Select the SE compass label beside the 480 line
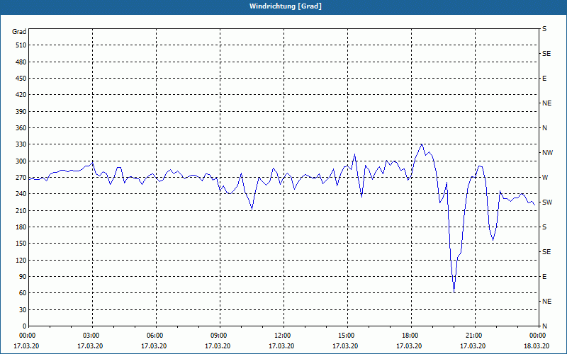Image resolution: width=567 pixels, height=354 pixels. point(546,54)
